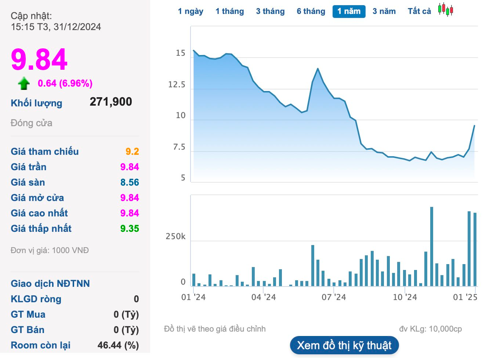Click the last volume bar at 01 '25
The width and height of the screenshot is (486, 358).
tap(475, 249)
